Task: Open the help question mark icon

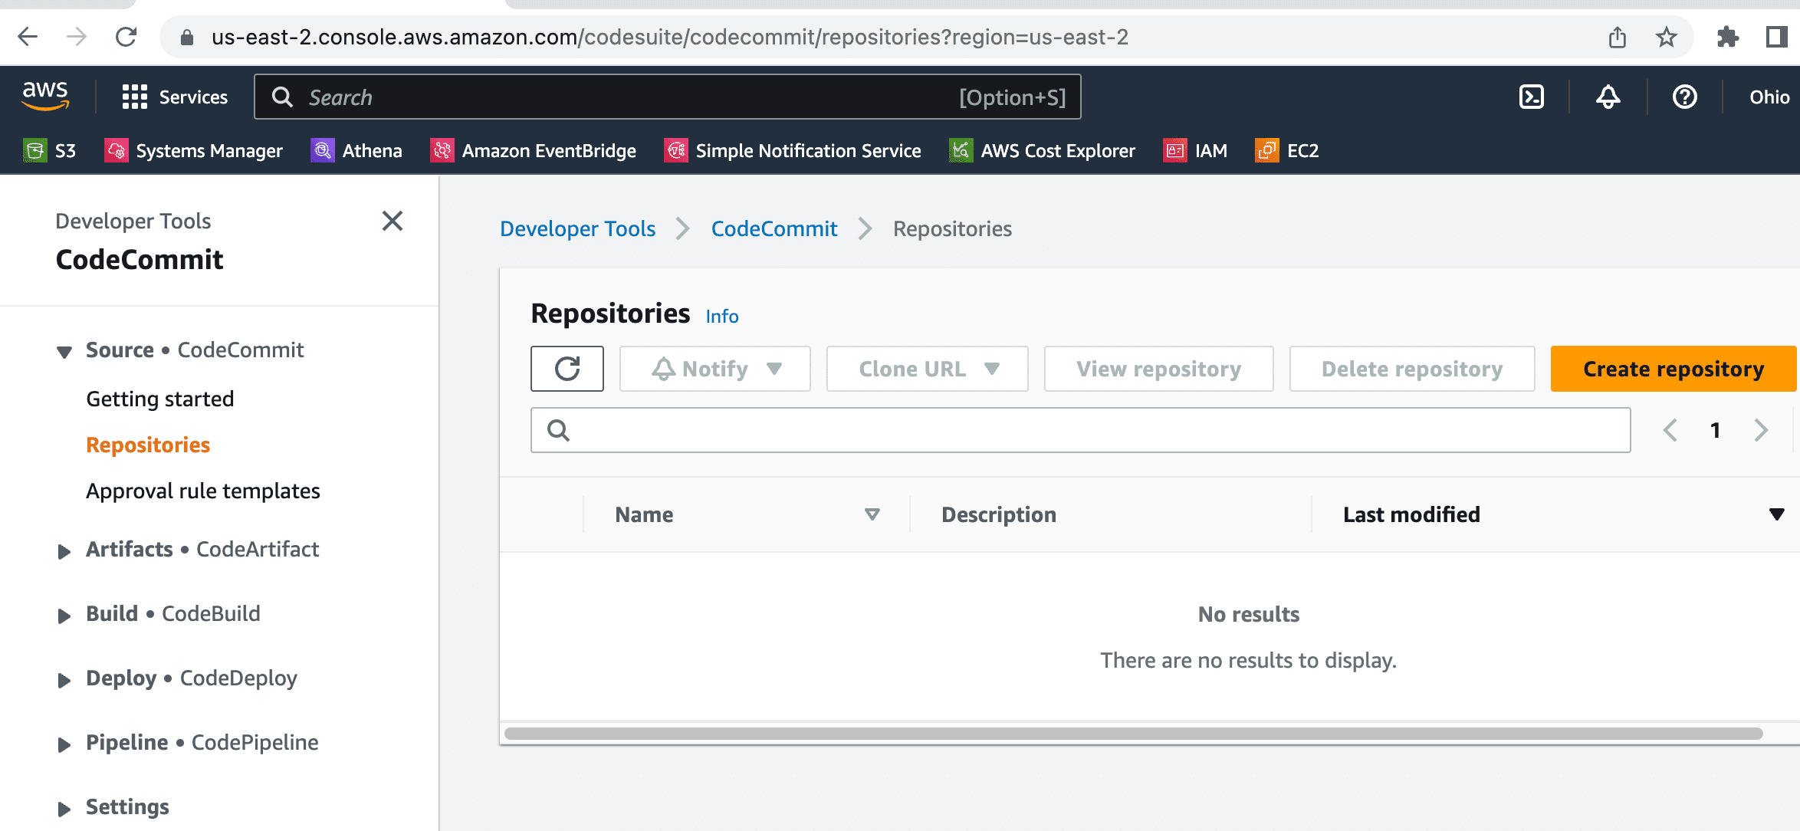Action: click(1684, 97)
